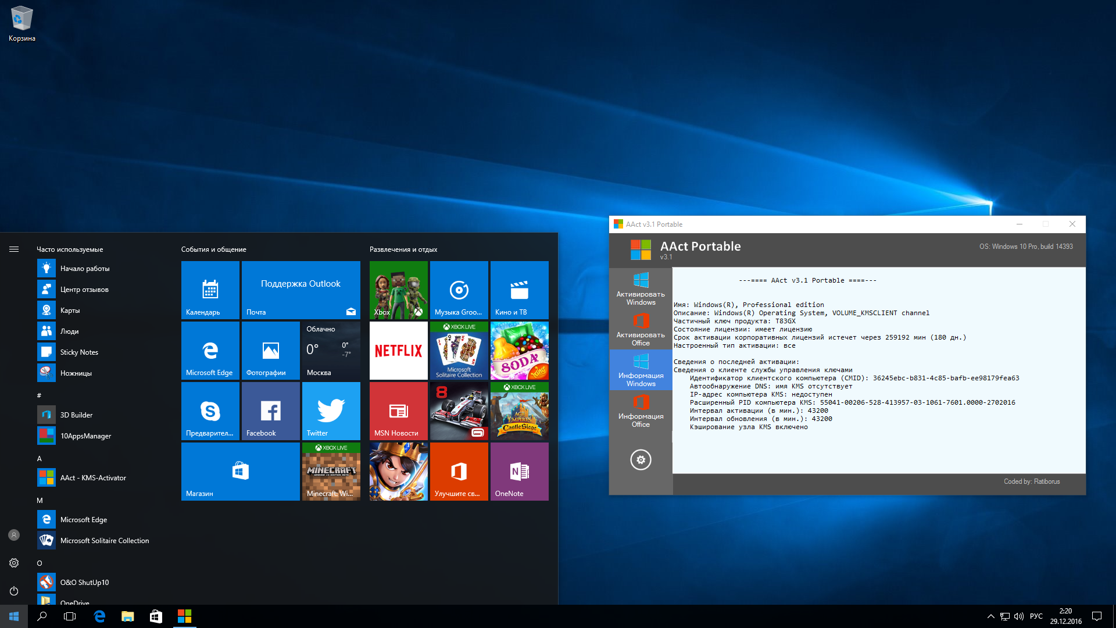Open the Candy Crush Soda tile
The width and height of the screenshot is (1116, 628).
520,351
